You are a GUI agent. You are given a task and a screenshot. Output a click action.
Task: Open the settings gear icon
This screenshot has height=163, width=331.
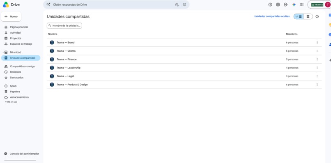[x=278, y=5]
